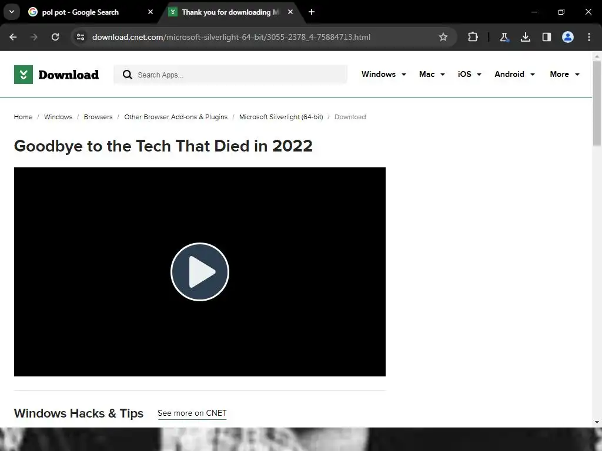This screenshot has height=451, width=602.
Task: Open the Browsers breadcrumb link
Action: (98, 117)
